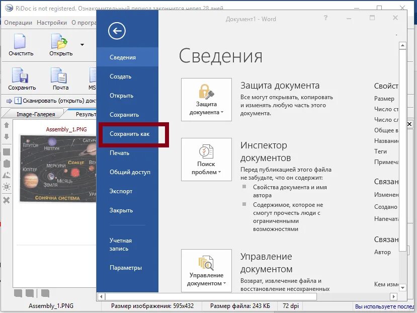Open Экспорт in the Word menu
The image size is (417, 313).
pyautogui.click(x=127, y=191)
